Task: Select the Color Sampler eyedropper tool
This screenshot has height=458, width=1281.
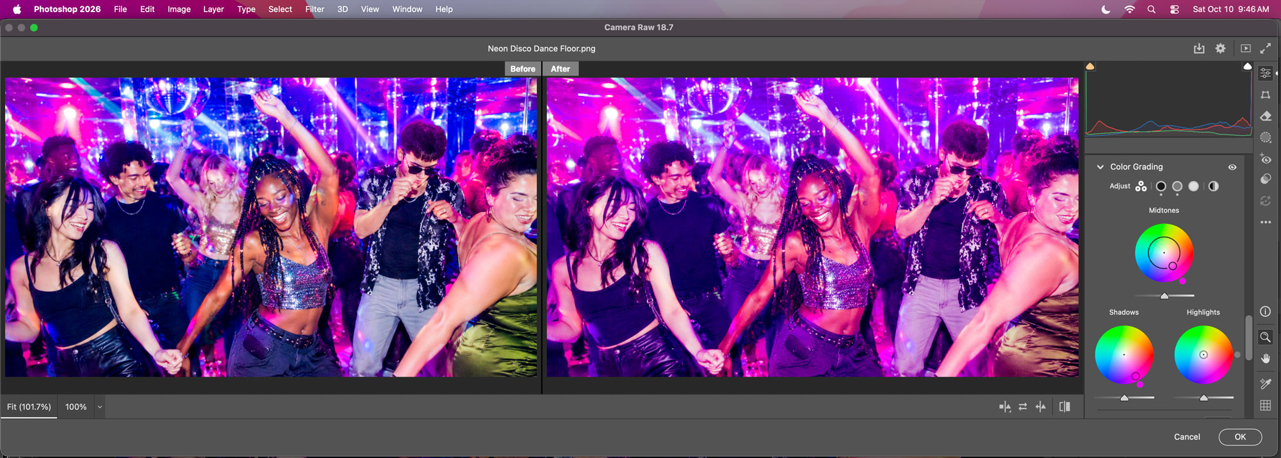Action: point(1266,384)
